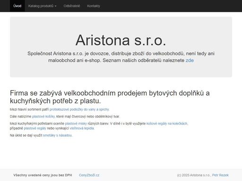Visit the CenyZboží.cz footer link
Viewport: 242px width, 181px height.
[x=89, y=175]
